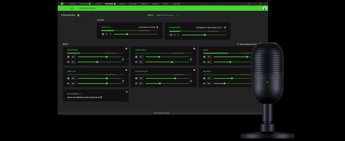
Task: Go back with the left arrow
Action: [x=60, y=8]
